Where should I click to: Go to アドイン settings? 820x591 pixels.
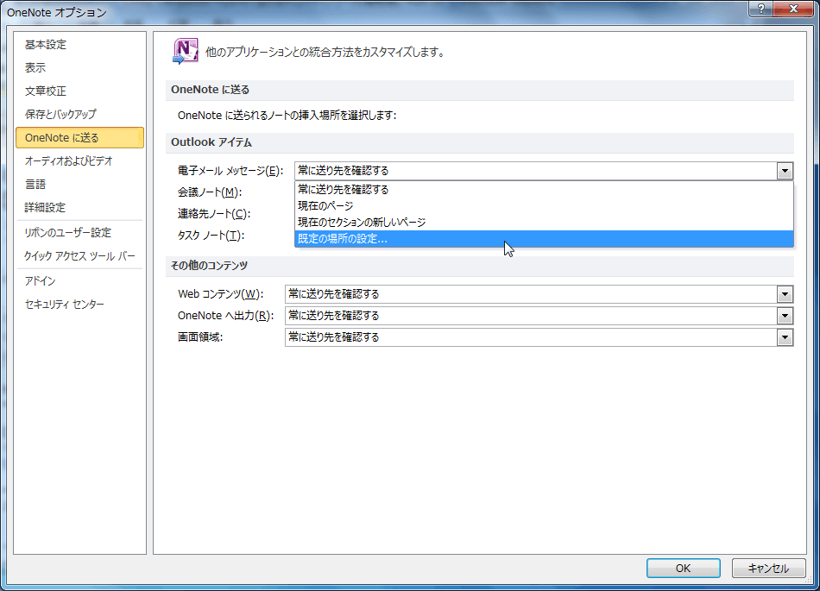click(79, 280)
